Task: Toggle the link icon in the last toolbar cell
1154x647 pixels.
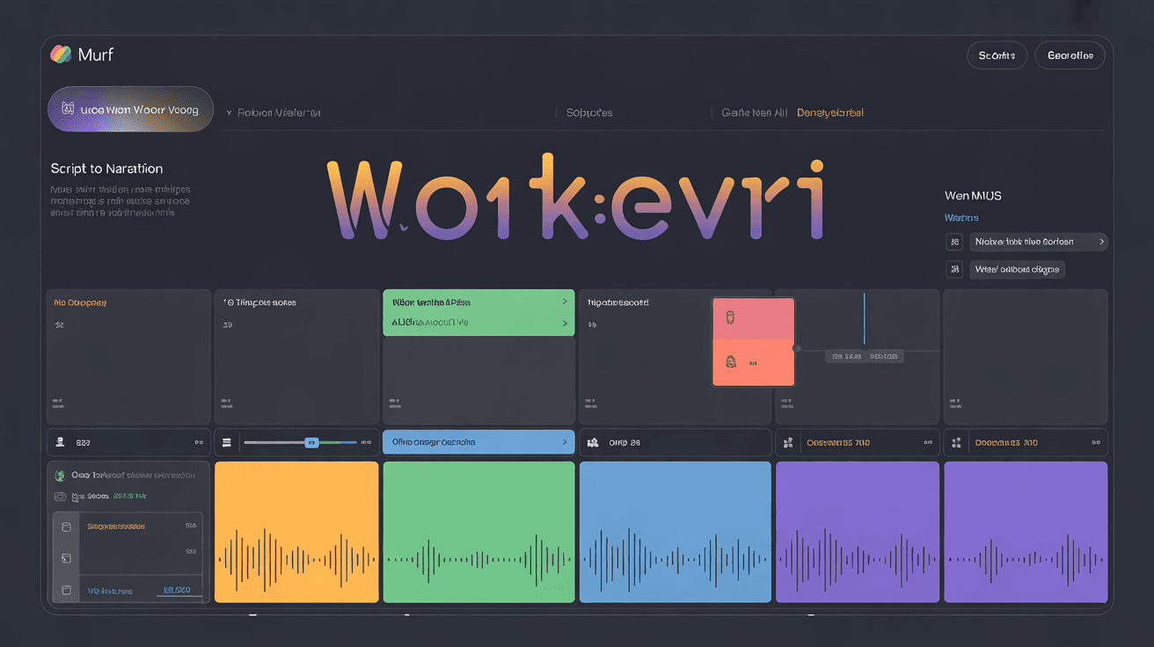Action: pyautogui.click(x=1096, y=443)
